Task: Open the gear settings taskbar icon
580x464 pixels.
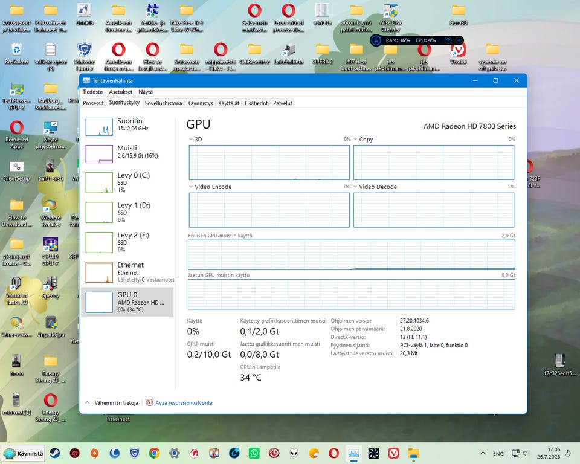Action: click(175, 453)
